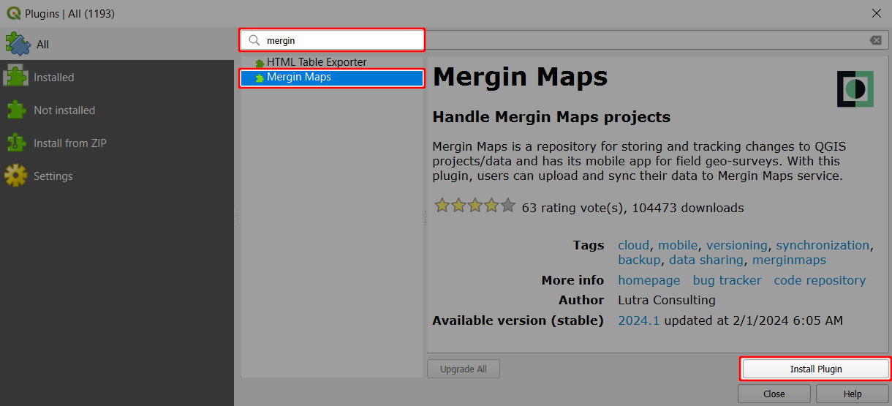Select HTML Table Exporter plugin
The height and width of the screenshot is (406, 892).
[x=333, y=62]
